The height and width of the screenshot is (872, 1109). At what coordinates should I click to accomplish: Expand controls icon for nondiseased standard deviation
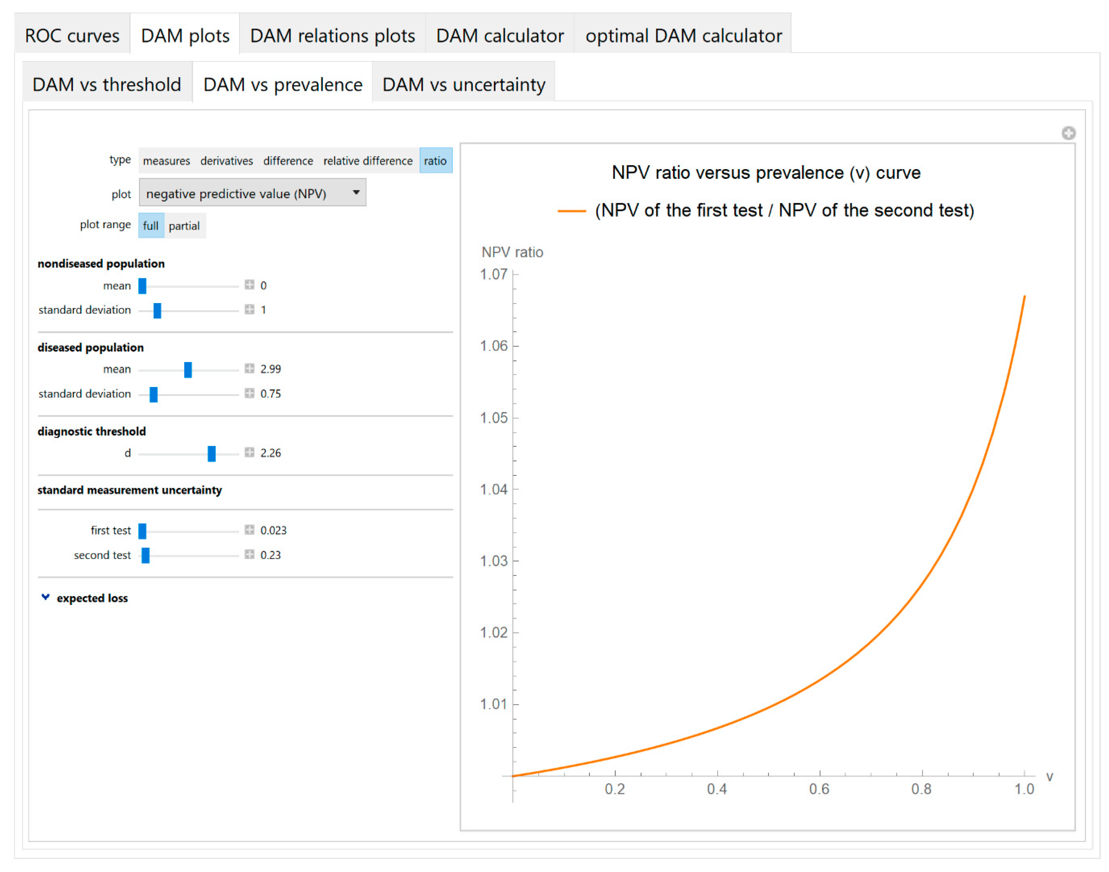[x=249, y=309]
